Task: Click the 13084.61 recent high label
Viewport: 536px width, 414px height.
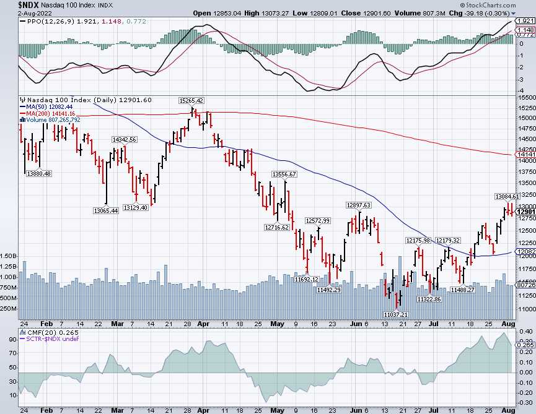Action: 506,196
